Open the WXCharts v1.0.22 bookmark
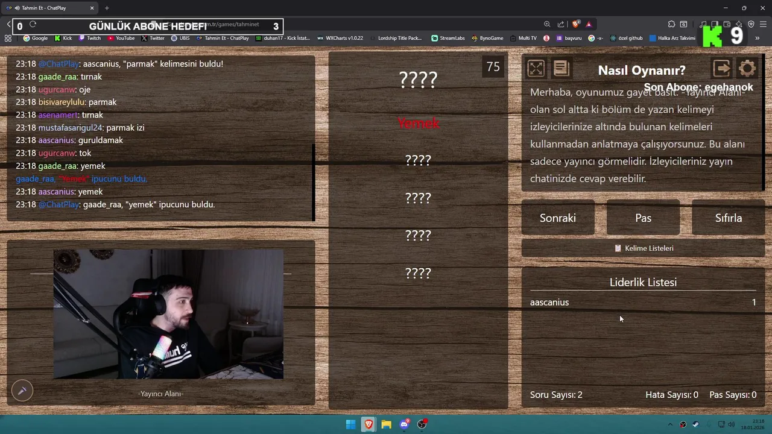The height and width of the screenshot is (434, 772). coord(340,38)
